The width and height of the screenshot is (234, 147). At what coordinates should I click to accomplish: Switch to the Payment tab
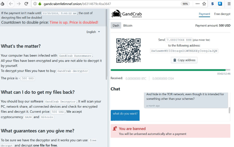click(204, 14)
